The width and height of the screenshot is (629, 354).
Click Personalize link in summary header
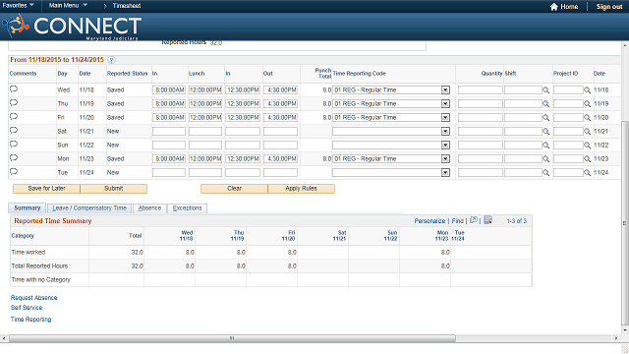tap(429, 220)
